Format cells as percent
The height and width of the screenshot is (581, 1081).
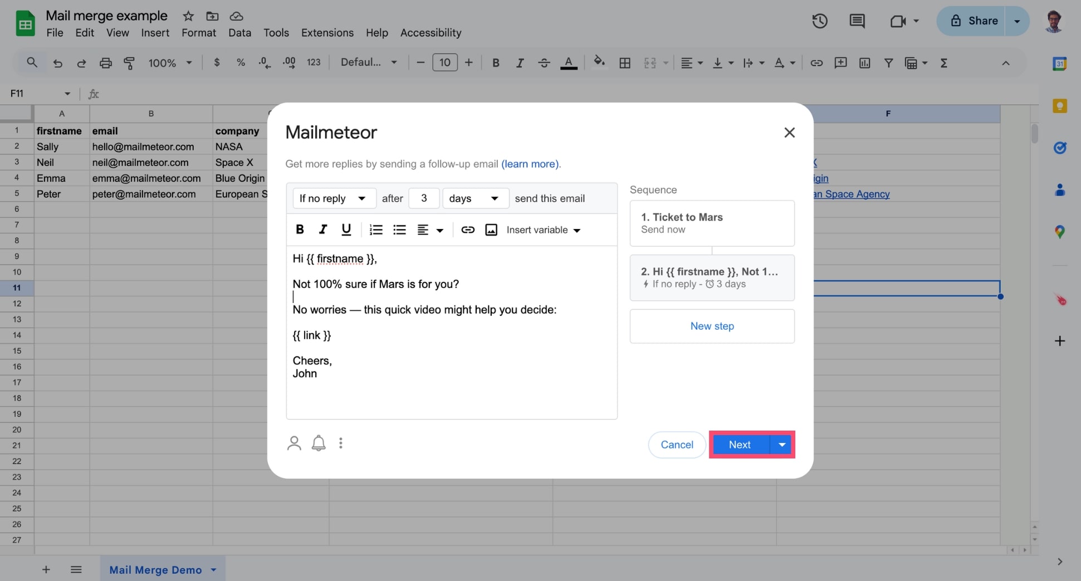click(x=241, y=62)
